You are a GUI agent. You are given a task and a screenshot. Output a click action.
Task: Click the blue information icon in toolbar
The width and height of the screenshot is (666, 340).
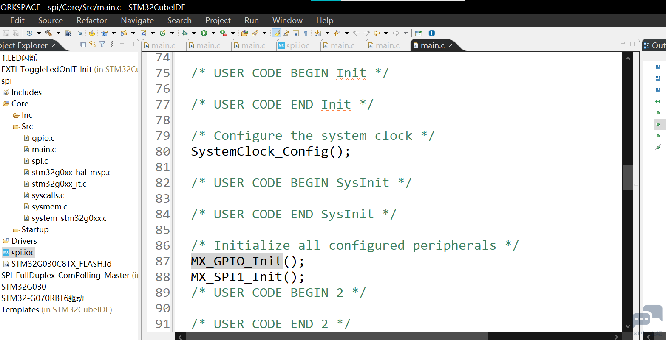click(x=432, y=33)
